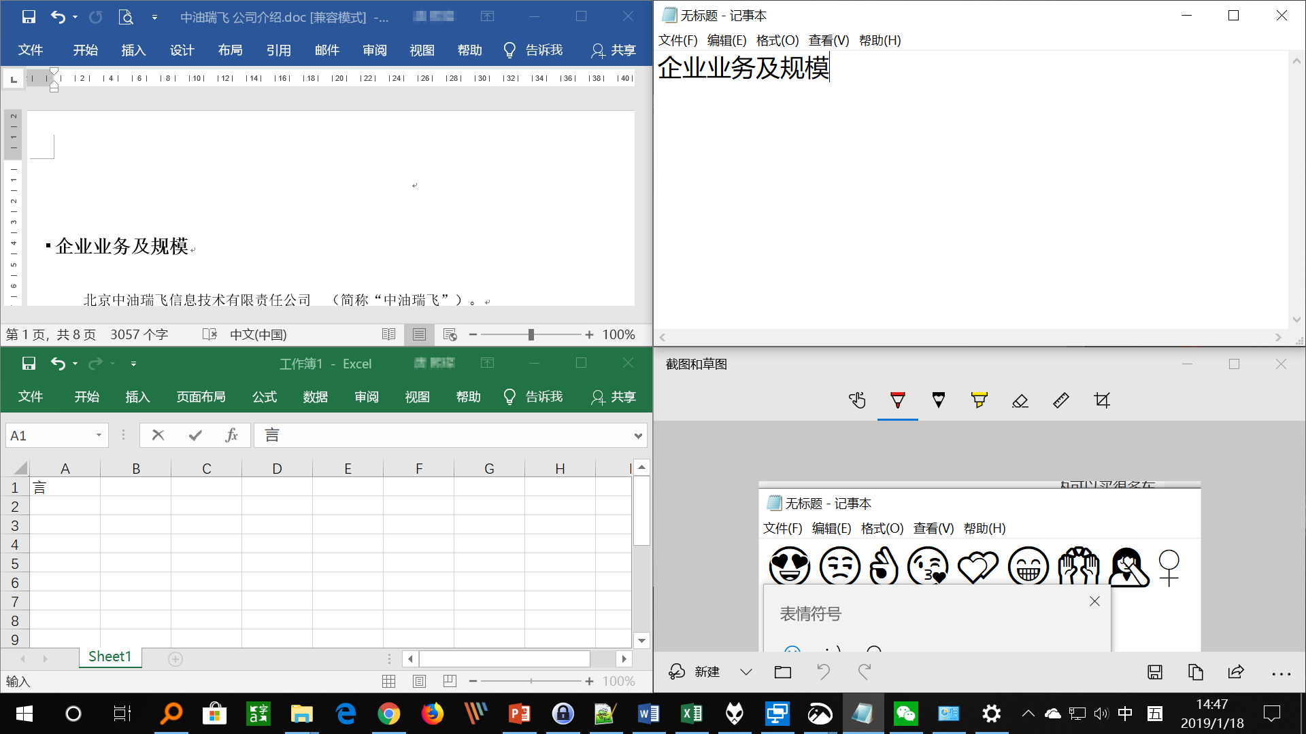Screen dimensions: 1306x734
Task: Click the save icon in the Excel title bar
Action: tap(29, 364)
